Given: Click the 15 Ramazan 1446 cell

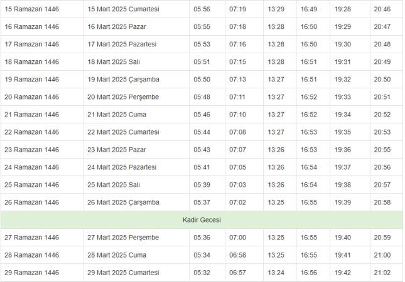Looking at the screenshot, I should click(42, 9).
